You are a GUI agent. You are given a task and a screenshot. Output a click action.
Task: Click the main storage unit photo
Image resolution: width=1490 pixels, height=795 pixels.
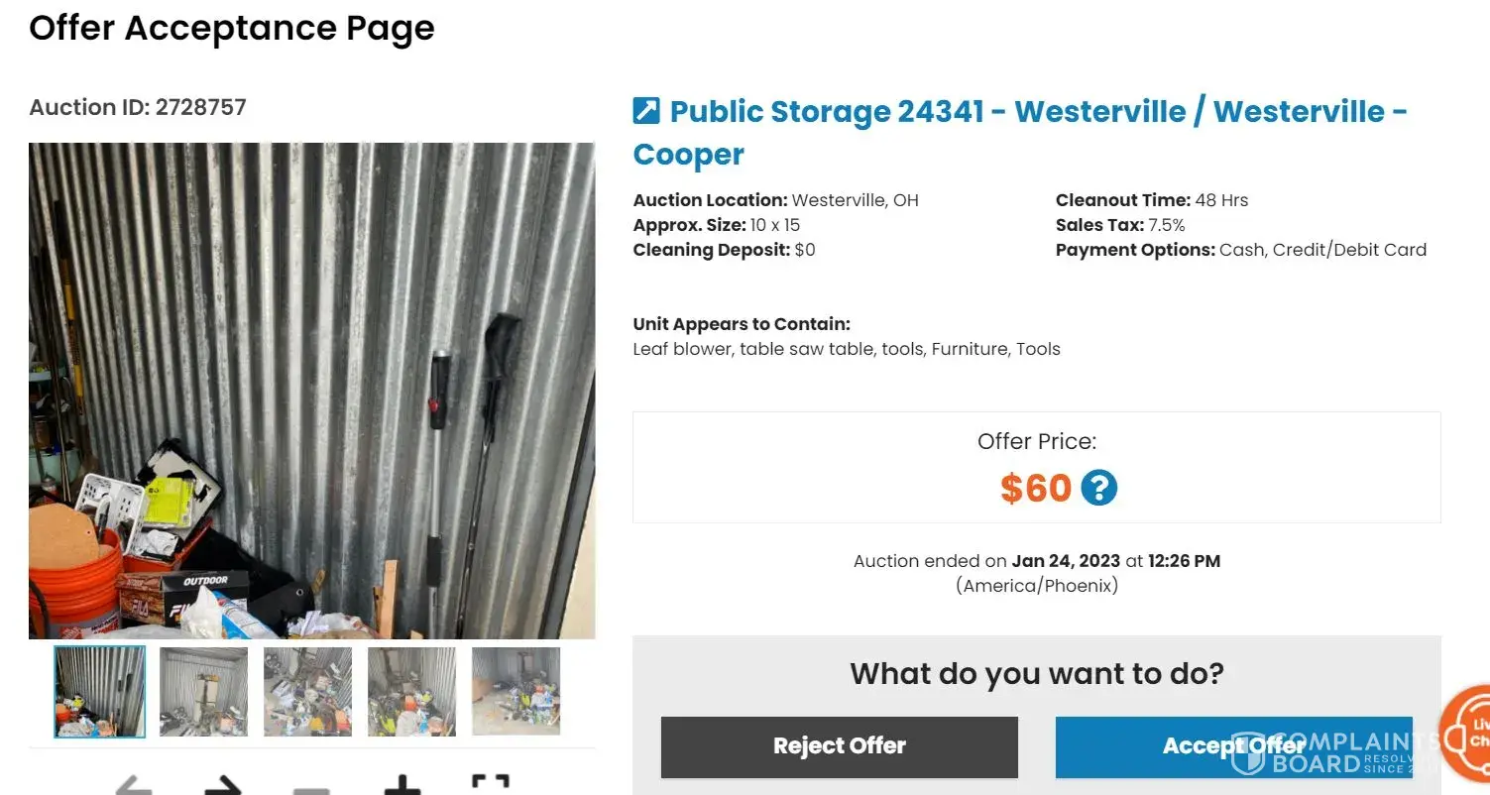pos(311,391)
